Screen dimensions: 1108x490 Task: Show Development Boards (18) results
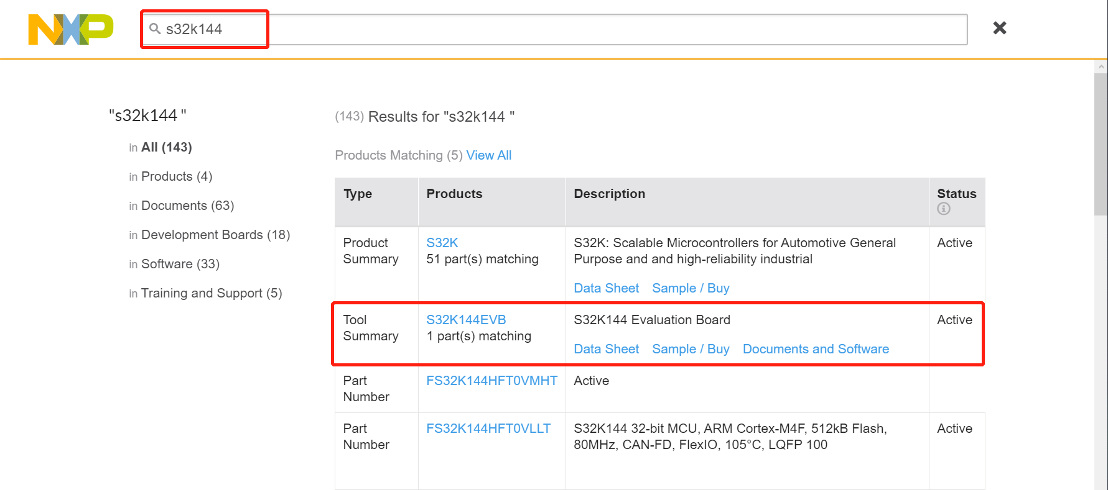click(215, 235)
